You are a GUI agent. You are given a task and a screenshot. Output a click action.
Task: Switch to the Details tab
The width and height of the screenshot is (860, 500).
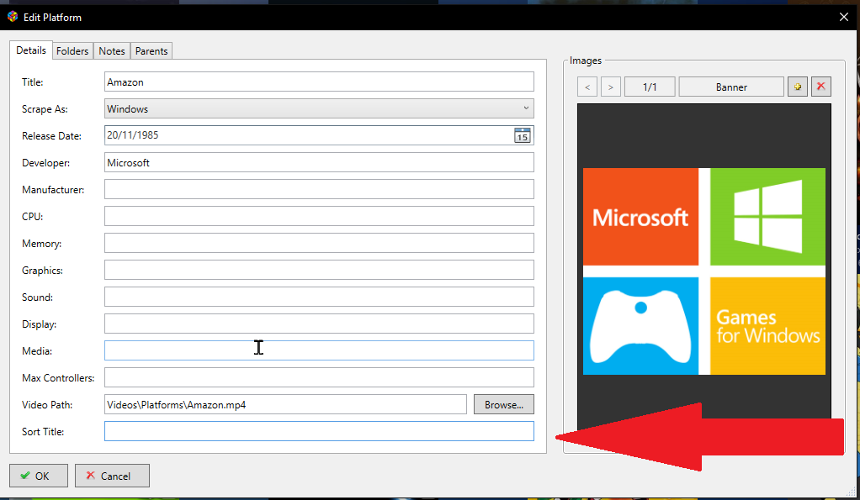[31, 50]
